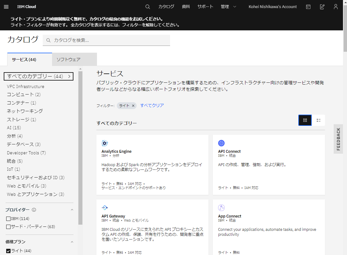
Task: Click the App Connect service icon
Action: 221,208
